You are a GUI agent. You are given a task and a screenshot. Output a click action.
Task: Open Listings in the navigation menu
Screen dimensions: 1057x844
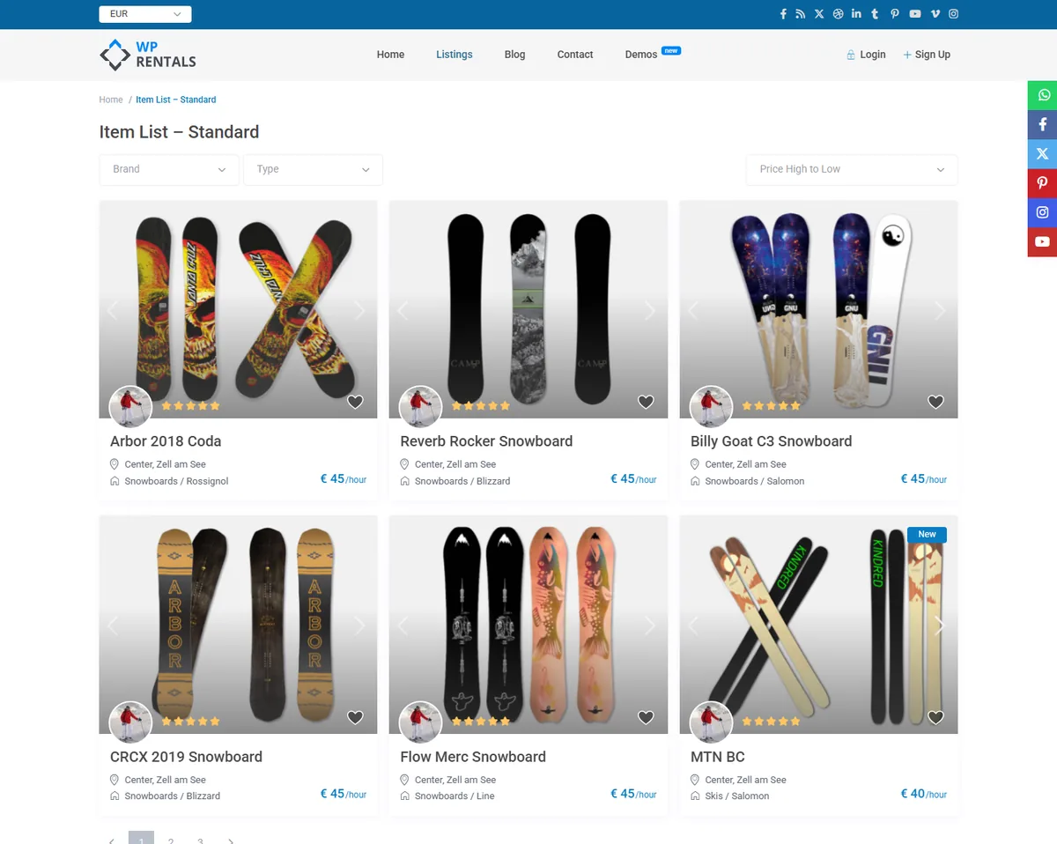[455, 55]
